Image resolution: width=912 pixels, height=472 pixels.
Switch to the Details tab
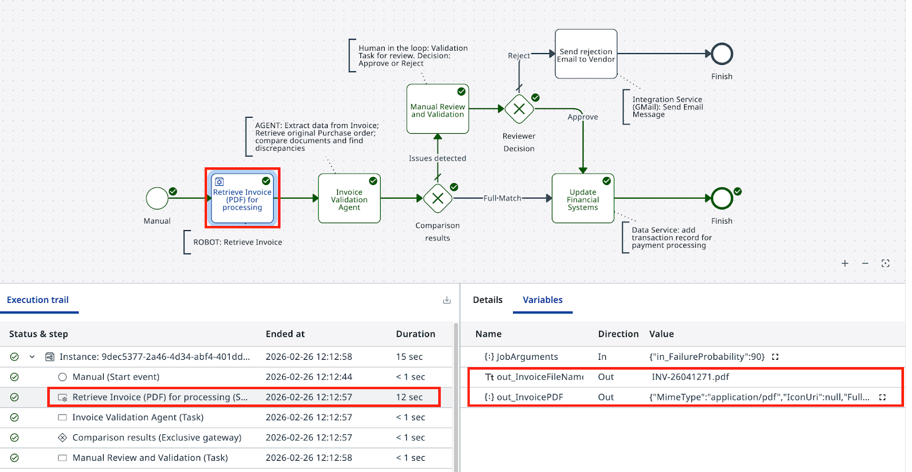pos(488,300)
